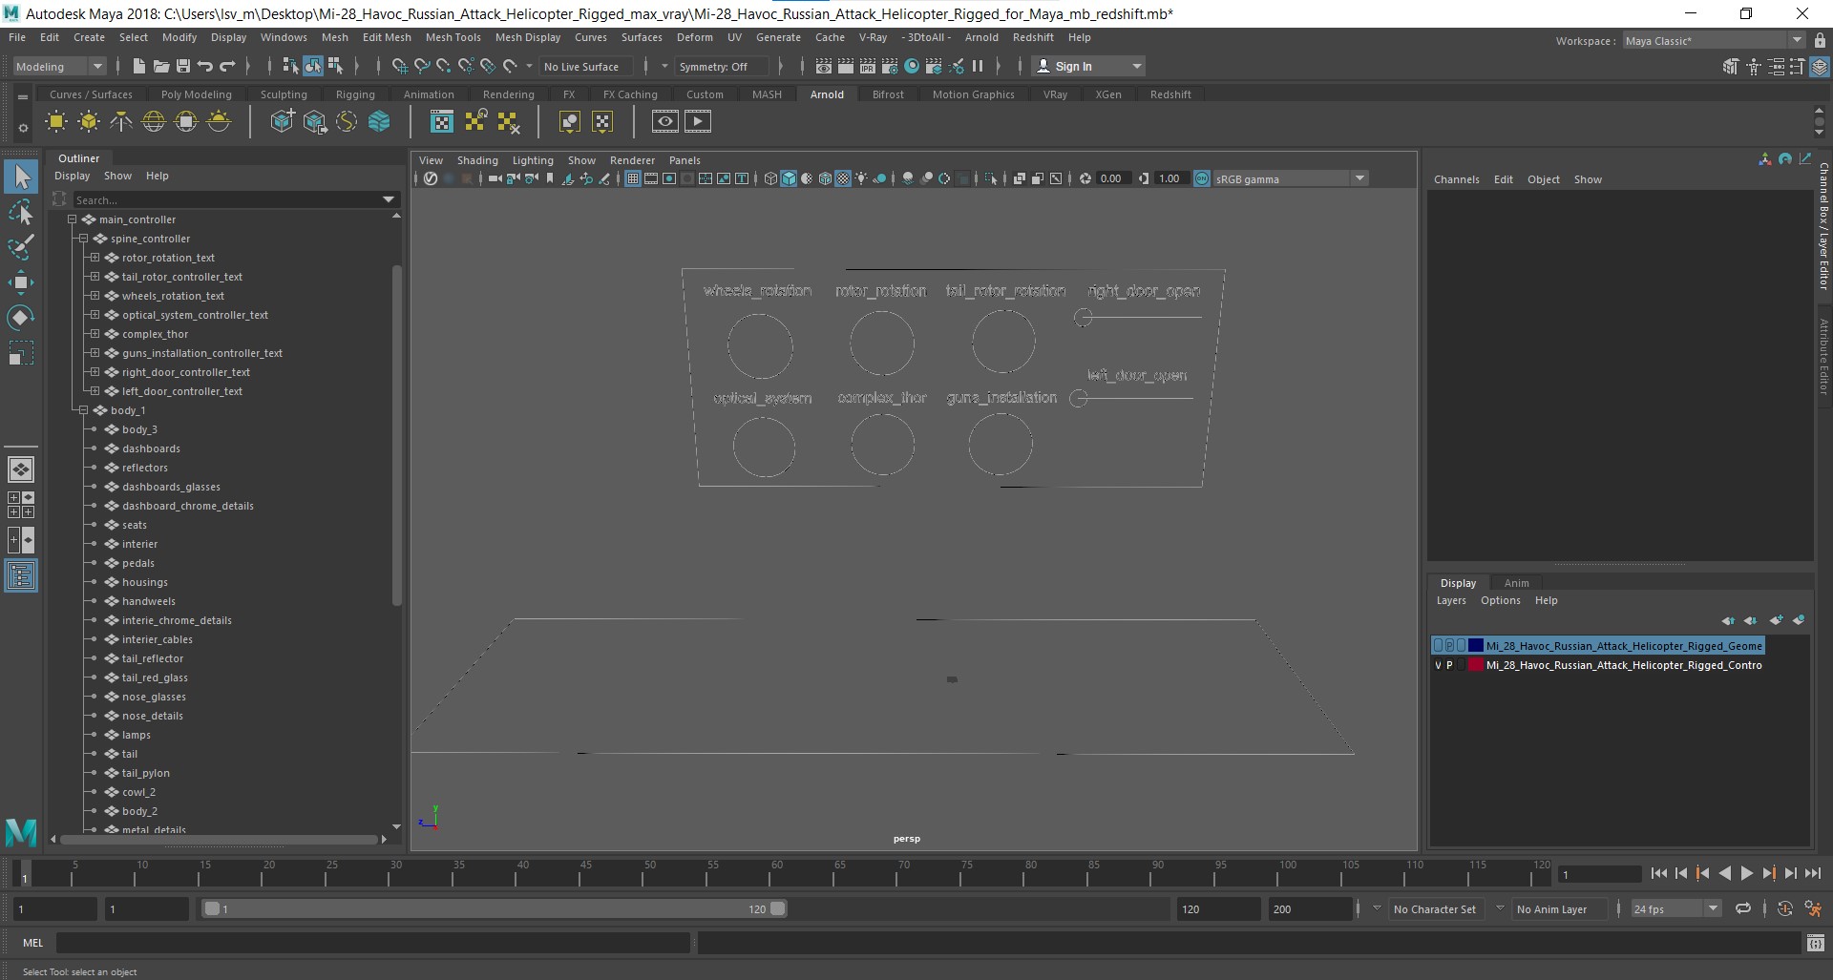This screenshot has width=1833, height=980.
Task: Select the arrow Select tool in toolbox
Action: tap(21, 177)
